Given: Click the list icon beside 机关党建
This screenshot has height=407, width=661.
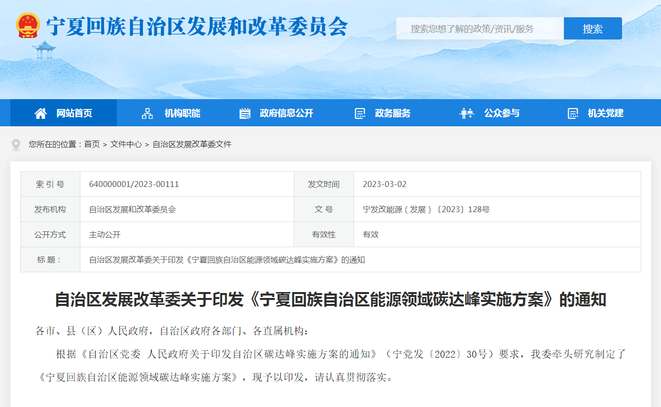Looking at the screenshot, I should [x=573, y=113].
